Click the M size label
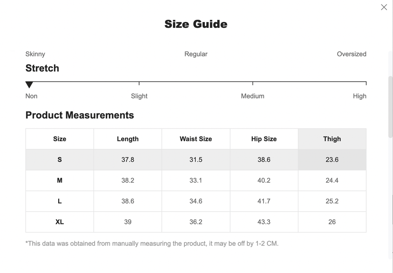The height and width of the screenshot is (273, 393). pos(59,180)
